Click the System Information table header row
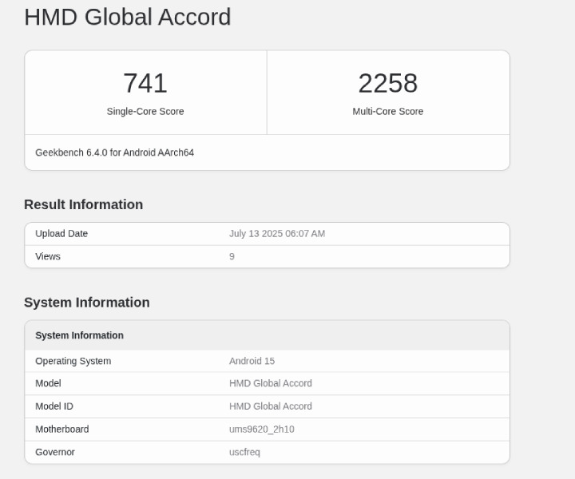 267,335
